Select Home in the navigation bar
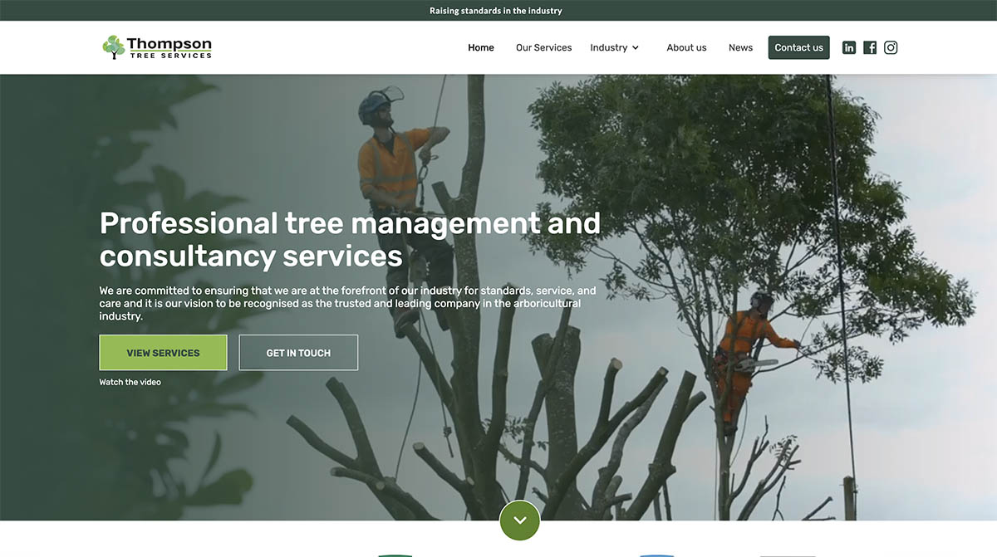Screen dimensions: 997x557 tap(480, 47)
